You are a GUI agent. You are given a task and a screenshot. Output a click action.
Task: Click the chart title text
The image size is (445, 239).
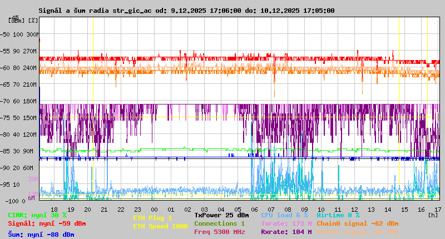click(186, 11)
